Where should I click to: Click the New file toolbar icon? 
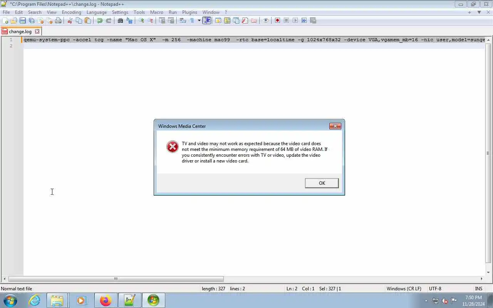(x=5, y=20)
